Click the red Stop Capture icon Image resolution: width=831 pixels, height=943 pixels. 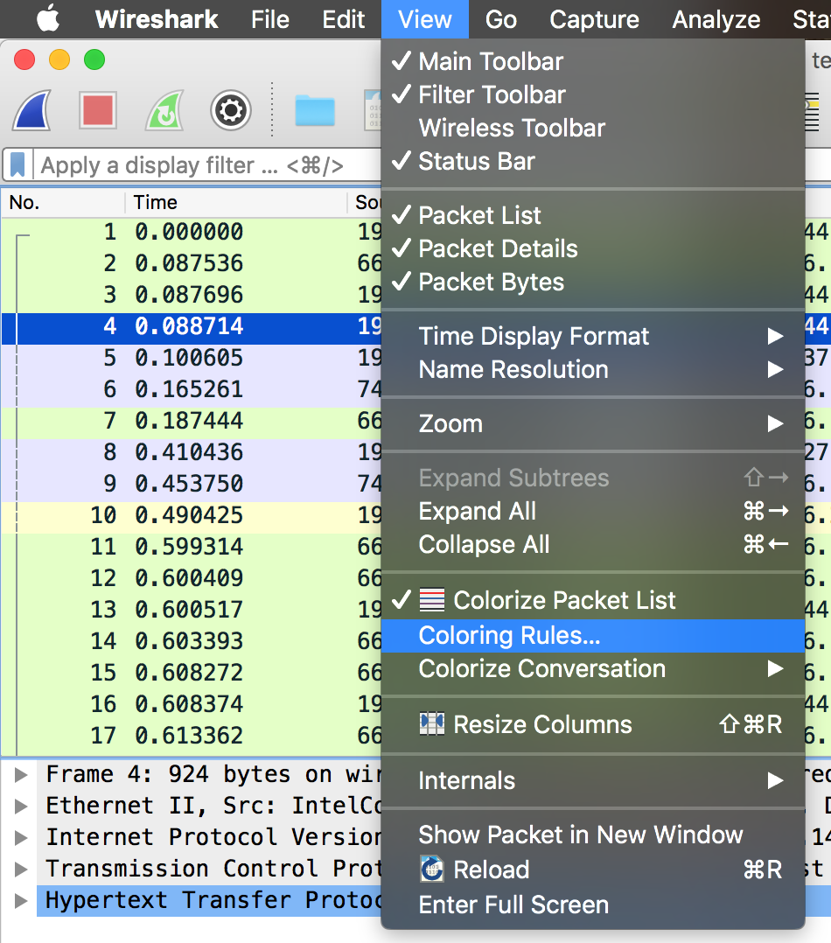(97, 110)
